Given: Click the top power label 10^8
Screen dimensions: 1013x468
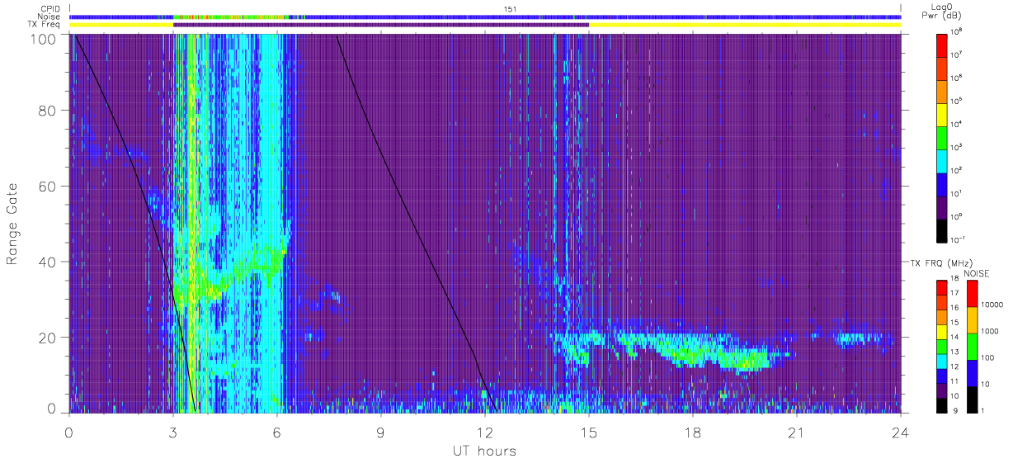Looking at the screenshot, I should coord(959,32).
